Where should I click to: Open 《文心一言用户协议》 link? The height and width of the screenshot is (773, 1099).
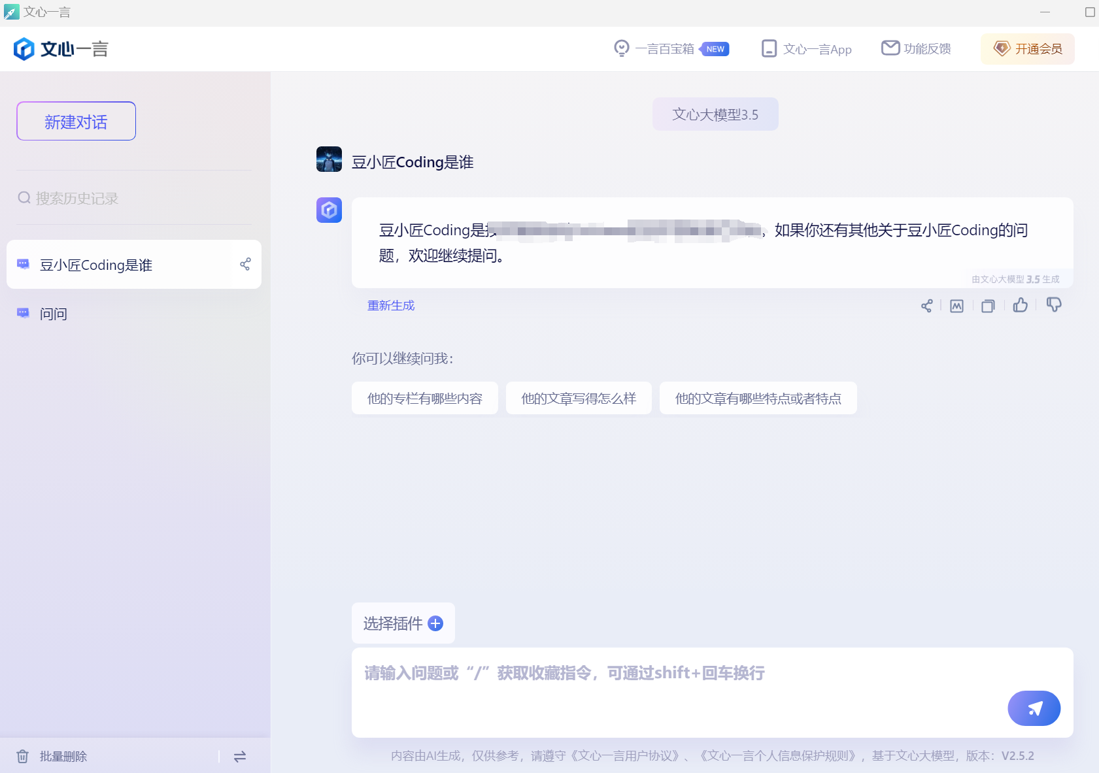coord(625,756)
